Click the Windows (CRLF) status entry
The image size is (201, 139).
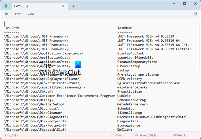click(x=145, y=135)
